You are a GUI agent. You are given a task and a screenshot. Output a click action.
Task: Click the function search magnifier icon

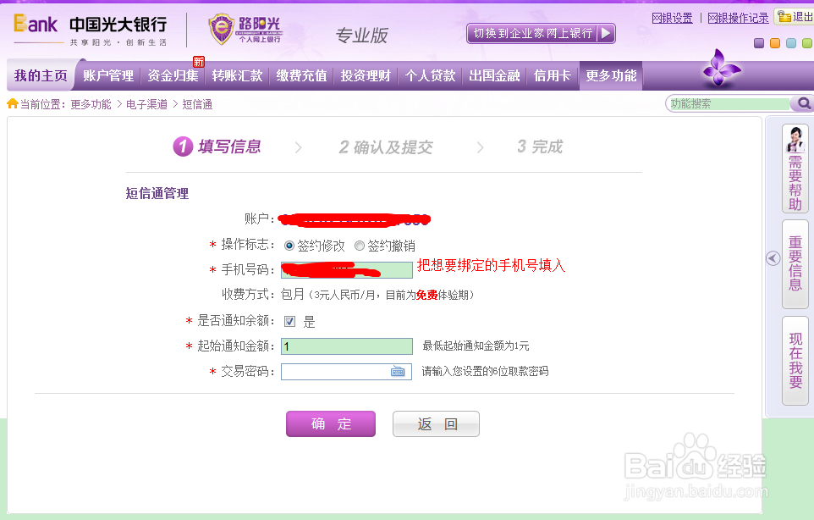(801, 102)
